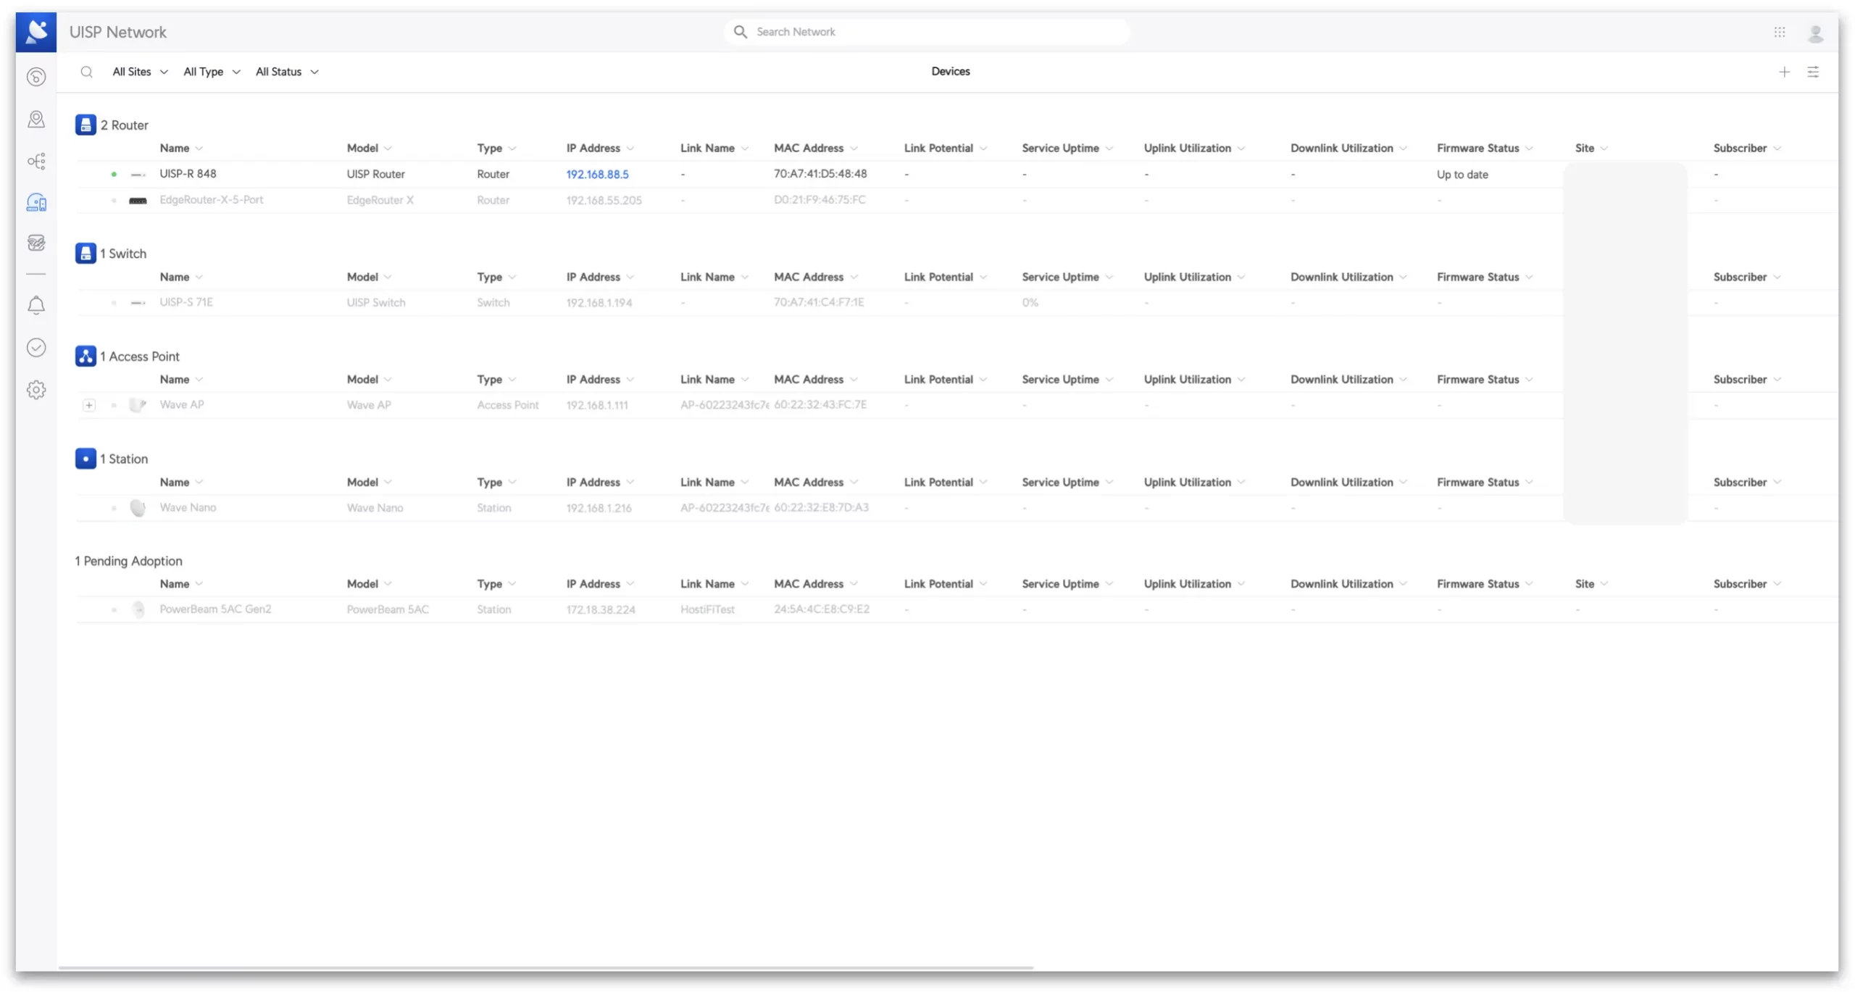Sort Router table by Firmware Status
Viewport: 1855px width, 992px height.
click(1485, 148)
